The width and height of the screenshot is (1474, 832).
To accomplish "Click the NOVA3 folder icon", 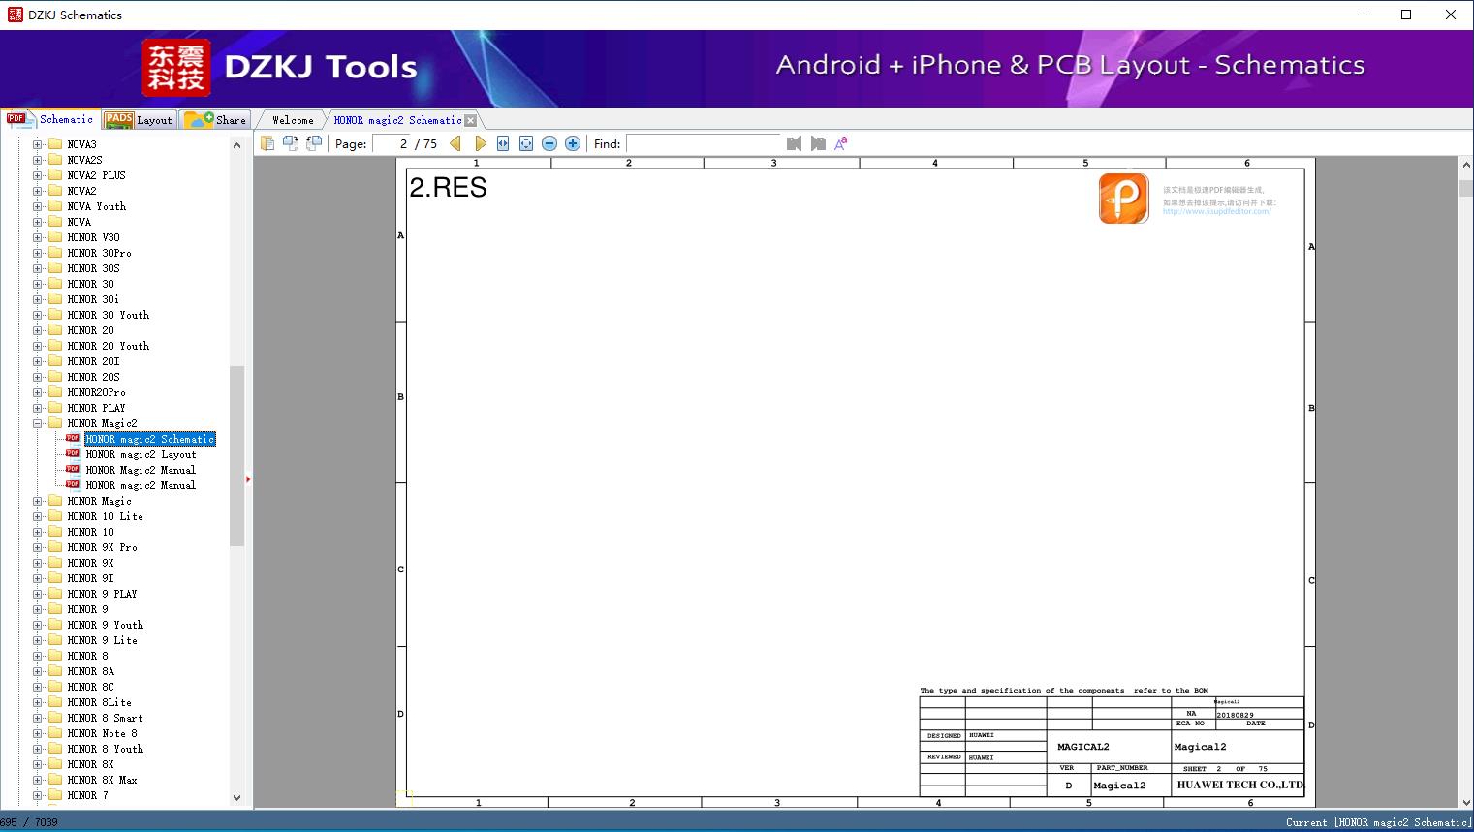I will pyautogui.click(x=55, y=144).
